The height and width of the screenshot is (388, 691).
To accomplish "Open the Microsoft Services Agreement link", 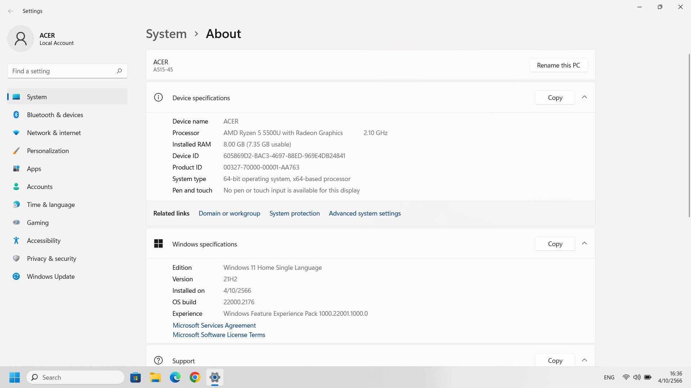I will (x=214, y=325).
